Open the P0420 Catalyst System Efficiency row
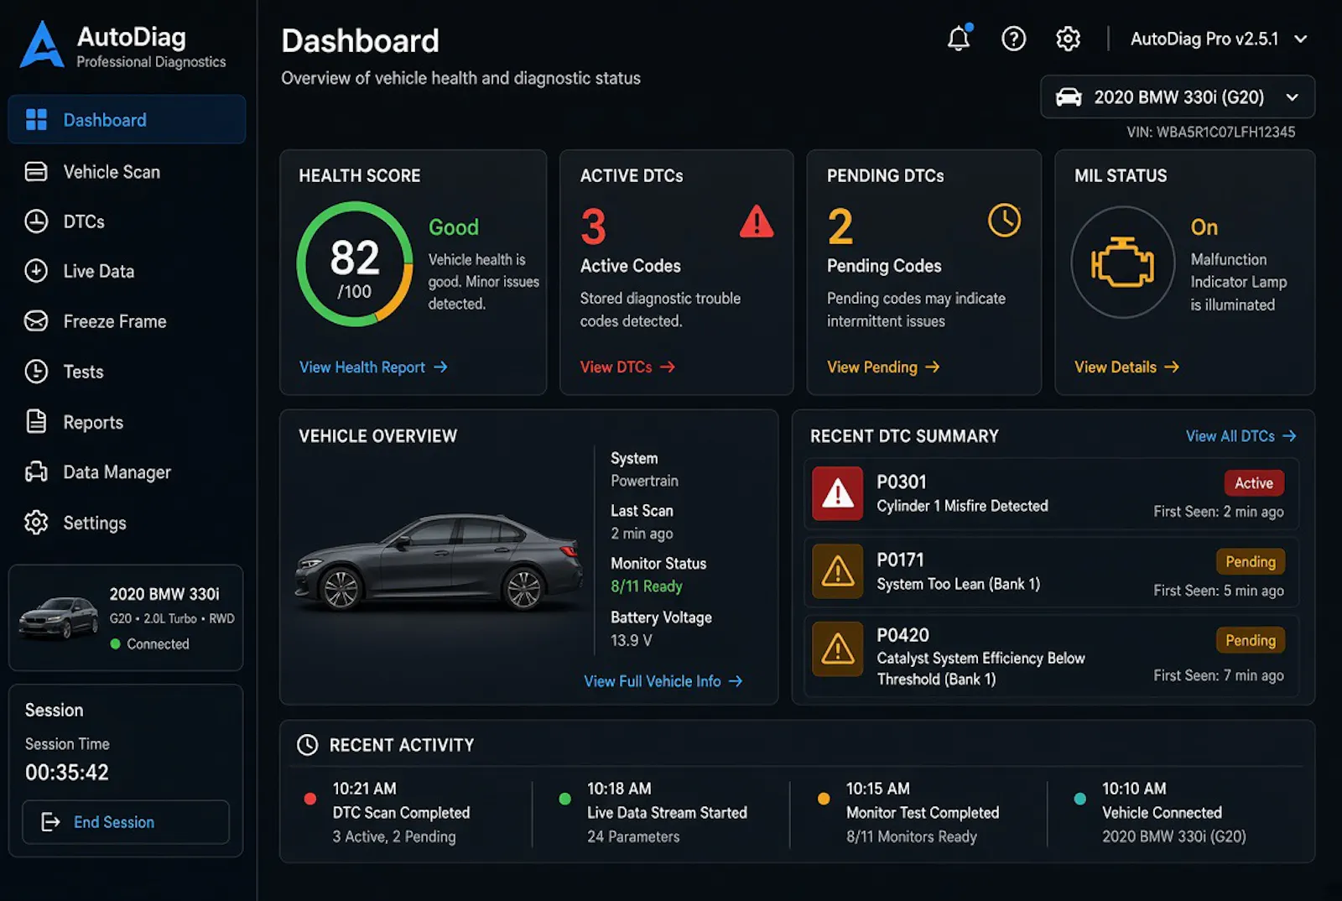Viewport: 1342px width, 901px height. (1052, 656)
